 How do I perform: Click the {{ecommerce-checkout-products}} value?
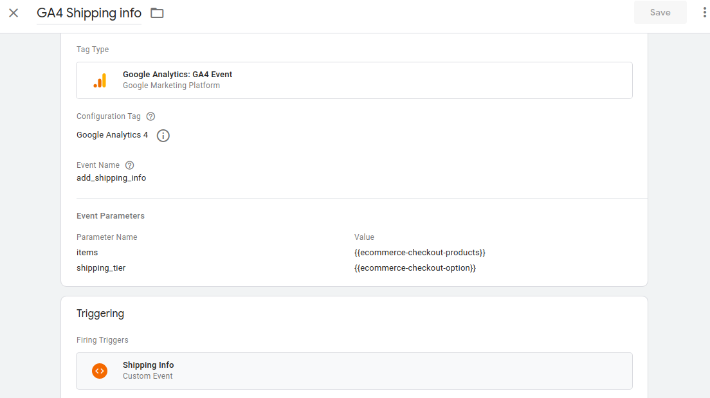click(x=419, y=253)
